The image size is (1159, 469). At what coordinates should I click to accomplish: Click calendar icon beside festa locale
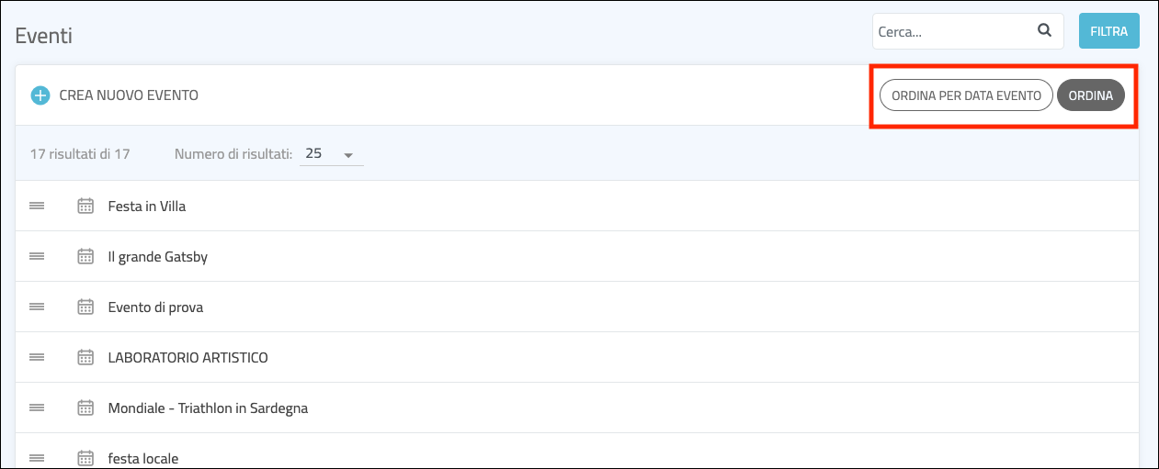click(85, 458)
